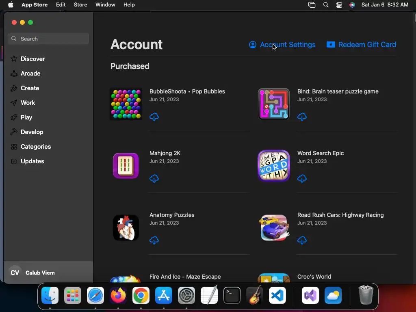This screenshot has height=312, width=416.
Task: Open Croc's World title text
Action: point(314,277)
